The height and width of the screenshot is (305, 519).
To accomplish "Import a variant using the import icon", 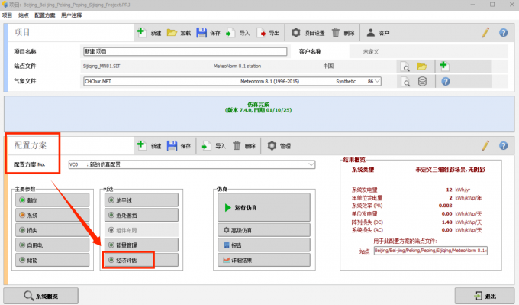I will click(x=206, y=145).
